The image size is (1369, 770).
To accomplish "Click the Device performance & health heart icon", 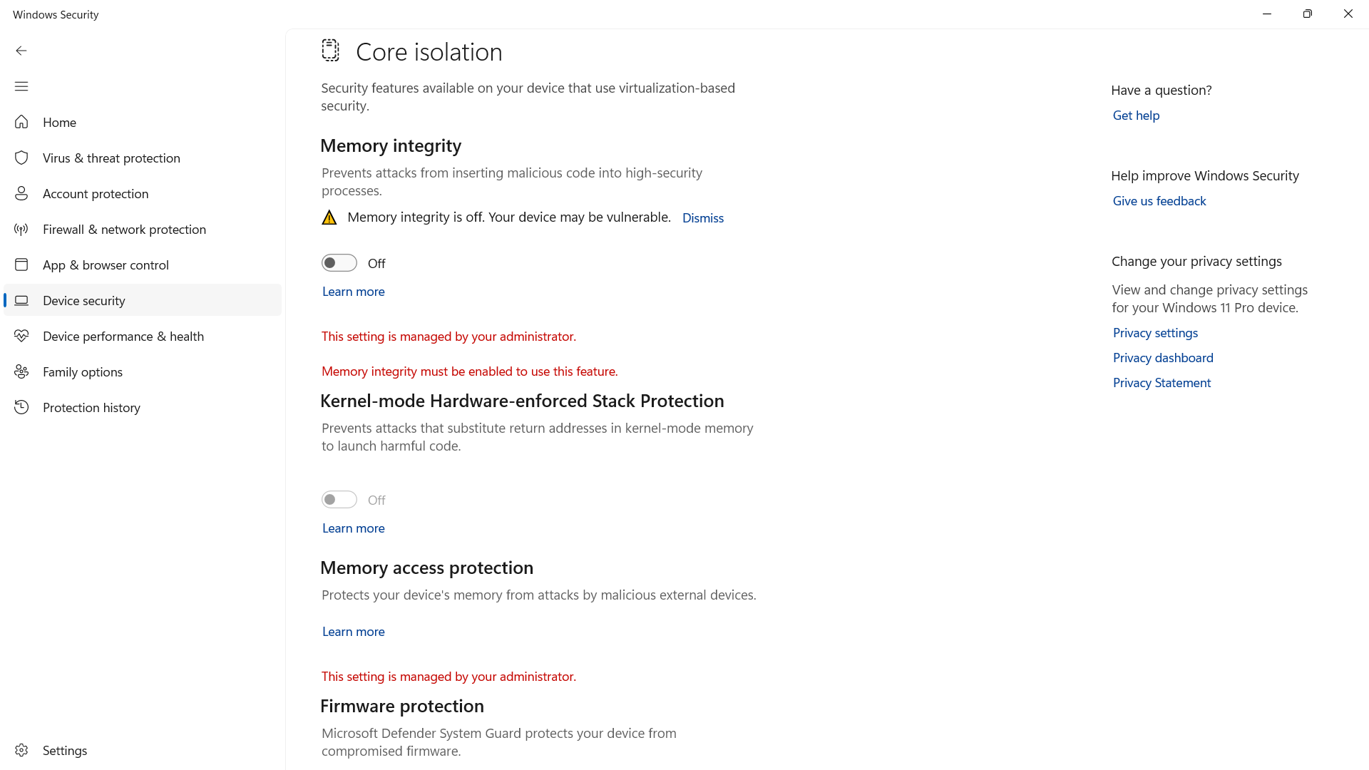I will click(x=21, y=336).
